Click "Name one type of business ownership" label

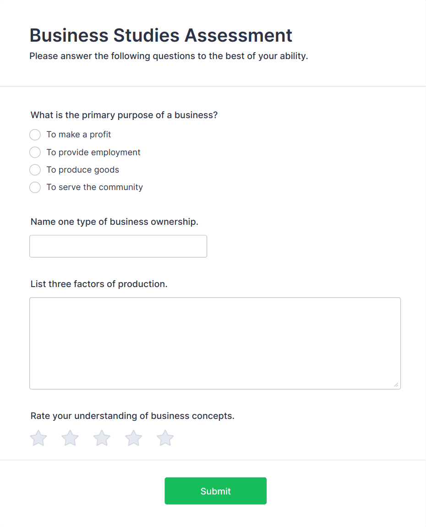[114, 222]
